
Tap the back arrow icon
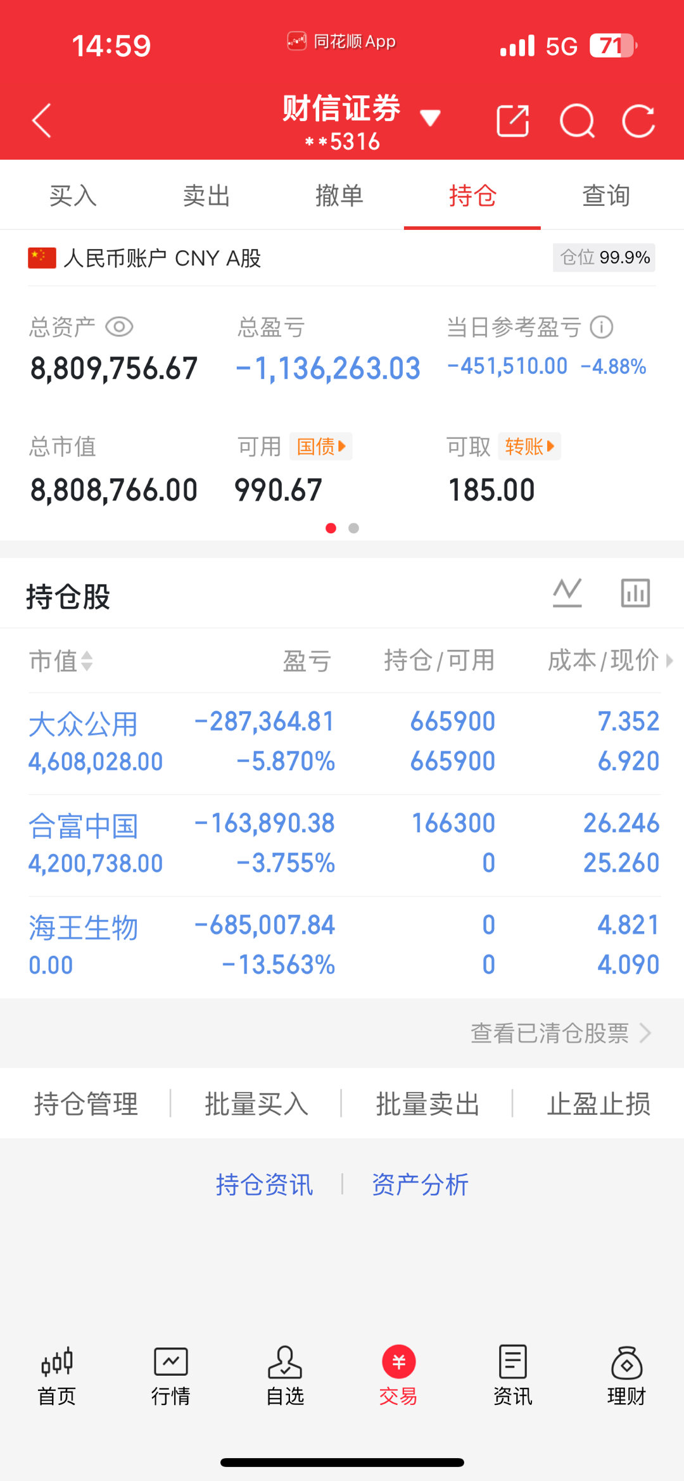click(42, 120)
